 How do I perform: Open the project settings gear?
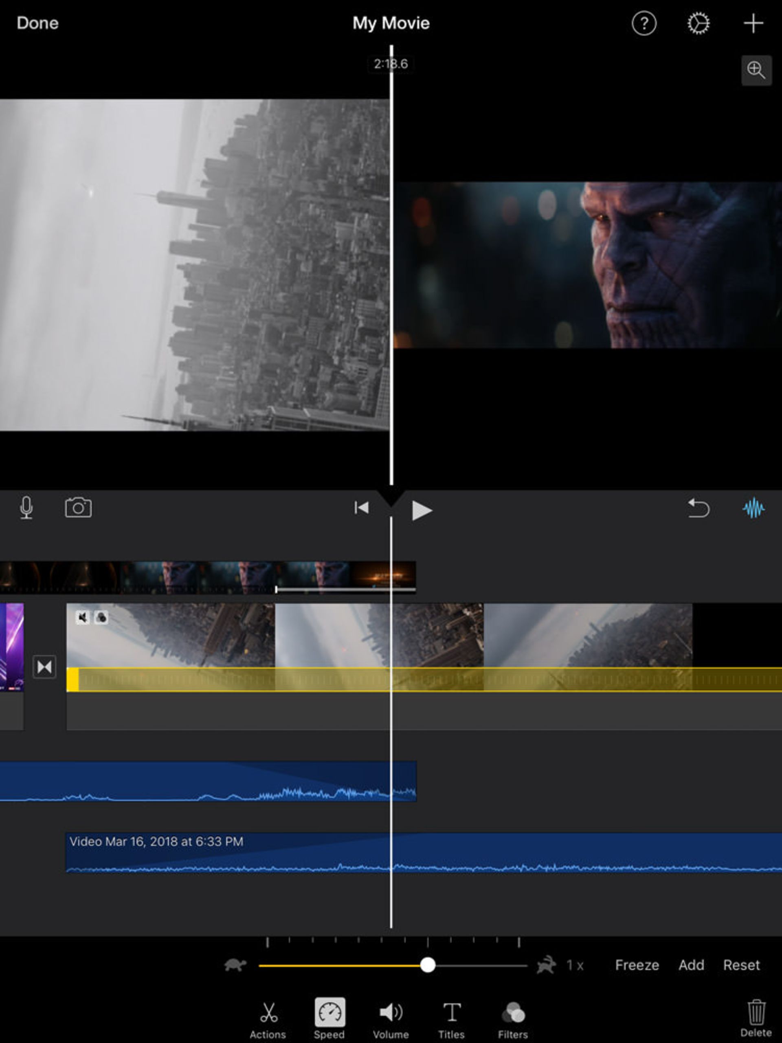tap(698, 23)
